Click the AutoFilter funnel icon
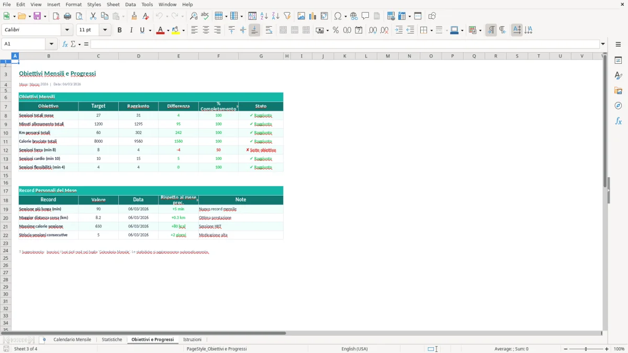628x353 pixels. (287, 16)
